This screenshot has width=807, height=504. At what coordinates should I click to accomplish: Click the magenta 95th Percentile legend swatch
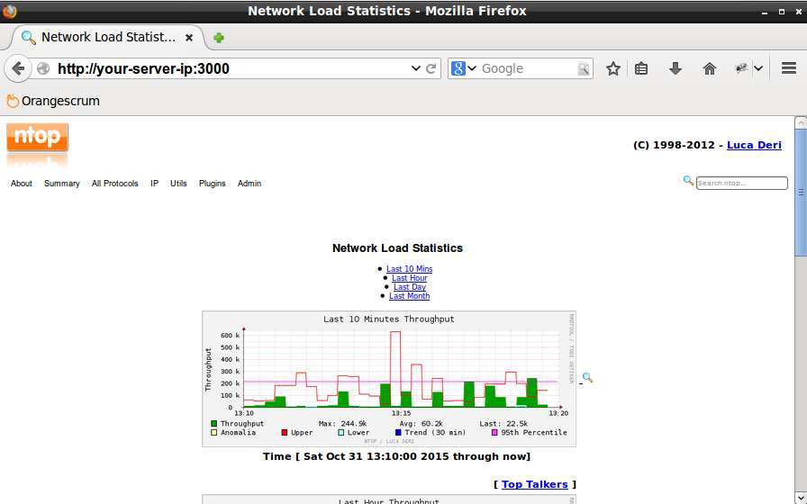494,433
